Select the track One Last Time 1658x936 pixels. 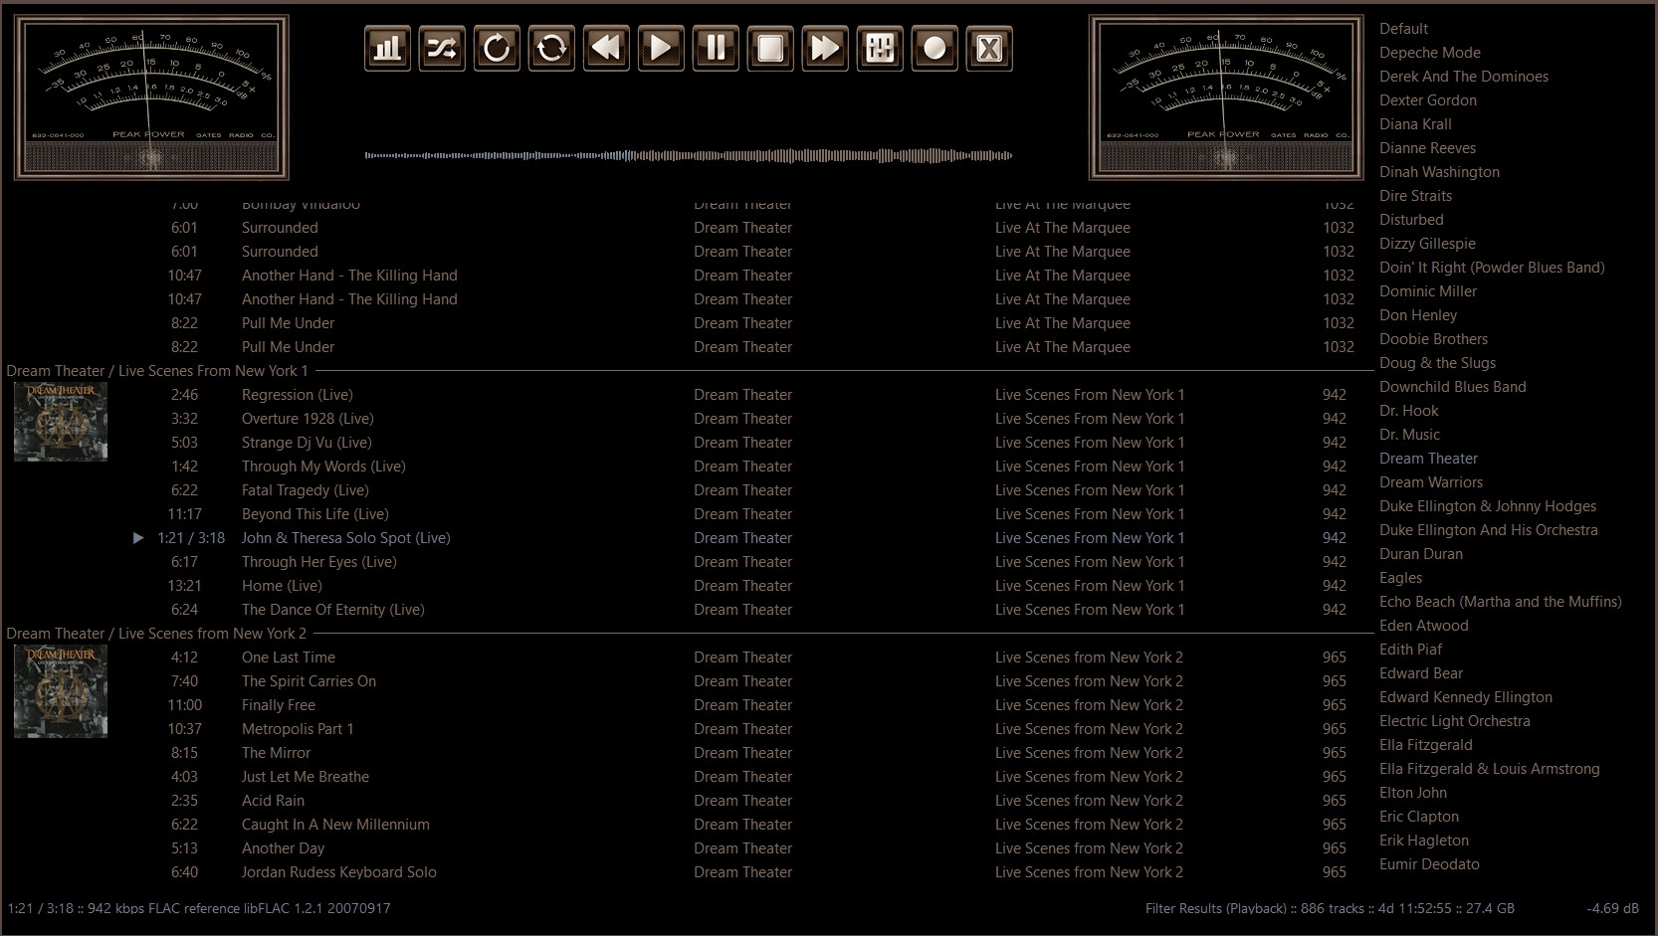click(289, 657)
